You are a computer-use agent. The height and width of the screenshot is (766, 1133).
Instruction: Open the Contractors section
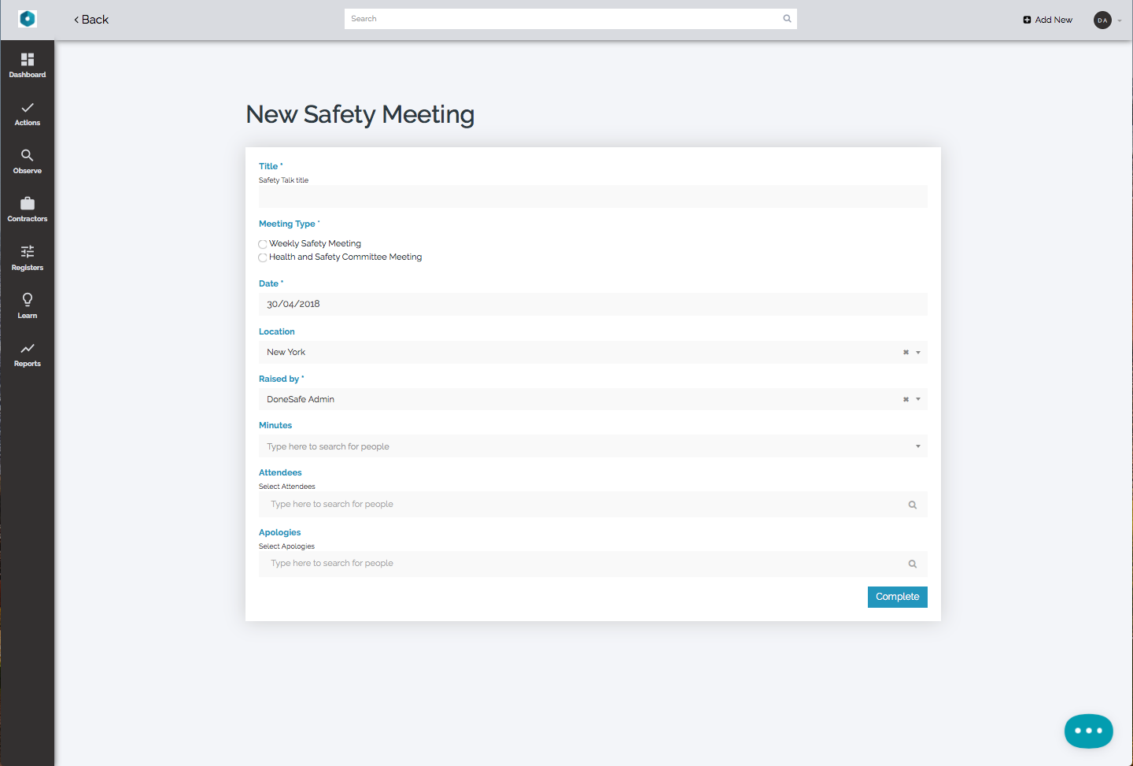point(28,209)
